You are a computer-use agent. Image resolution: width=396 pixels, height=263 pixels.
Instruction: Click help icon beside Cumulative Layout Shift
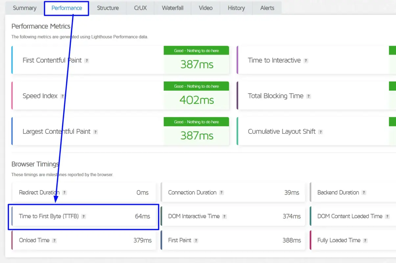[320, 132]
